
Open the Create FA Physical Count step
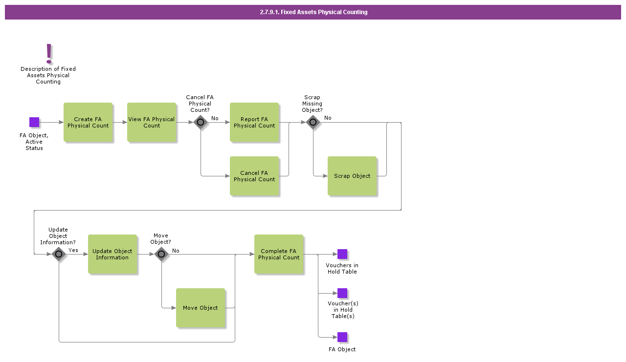pos(88,122)
